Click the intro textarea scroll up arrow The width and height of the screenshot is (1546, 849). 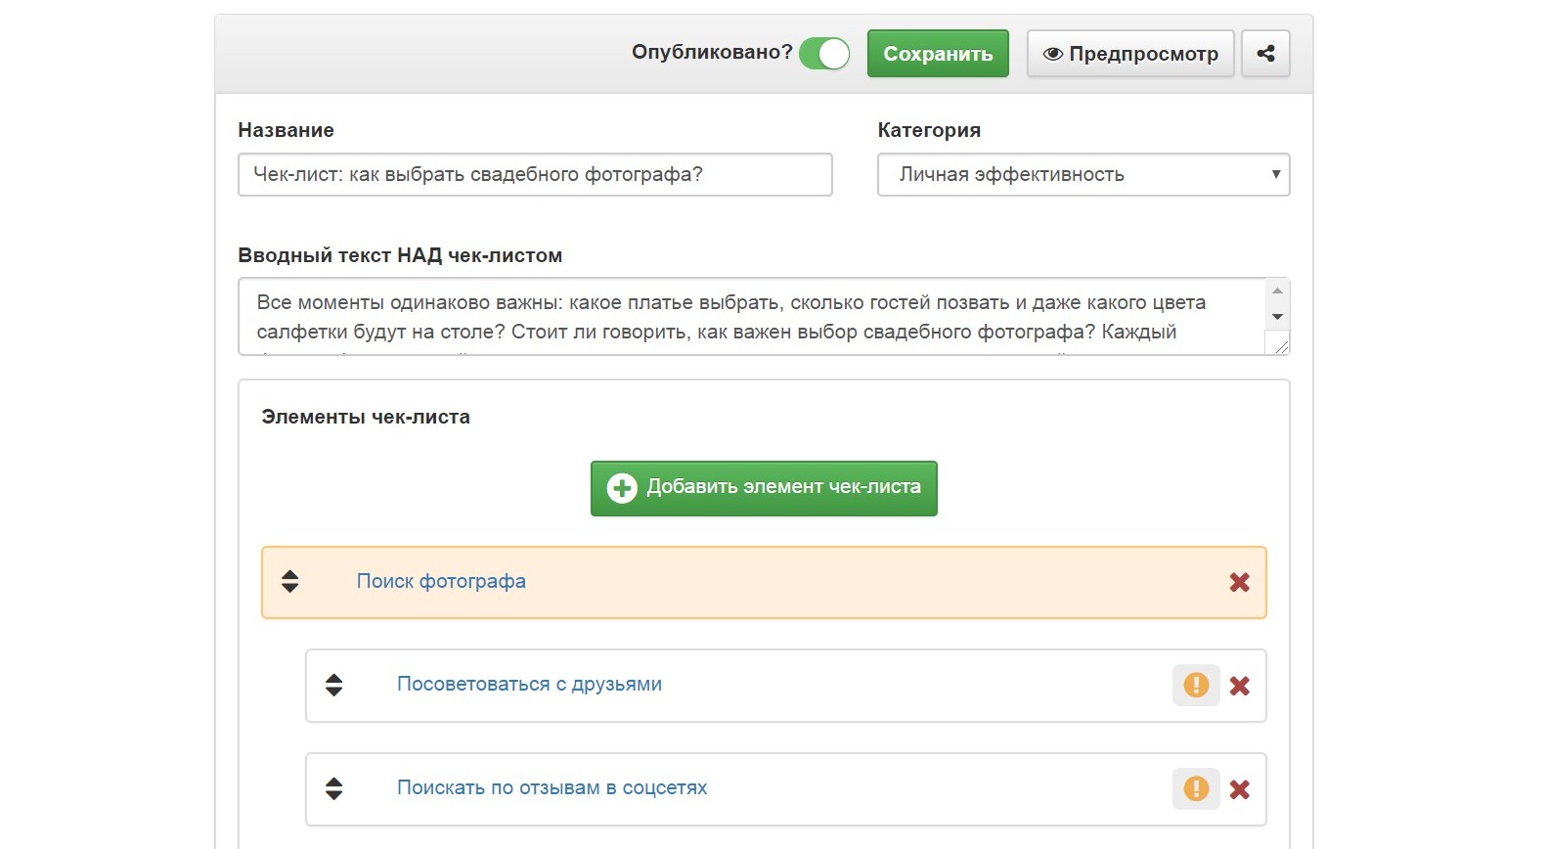pos(1277,290)
